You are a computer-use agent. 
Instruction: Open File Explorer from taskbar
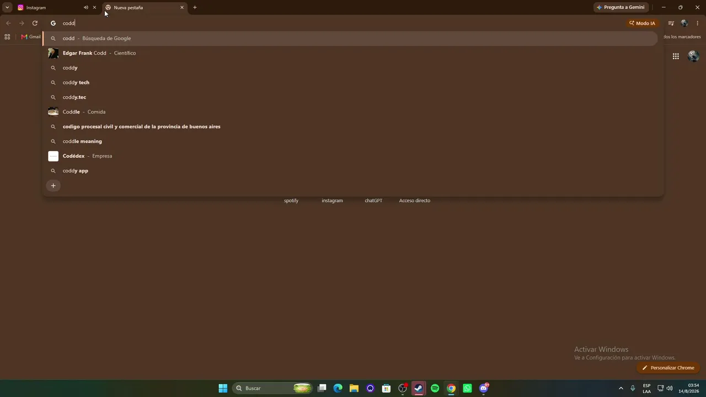click(x=354, y=388)
